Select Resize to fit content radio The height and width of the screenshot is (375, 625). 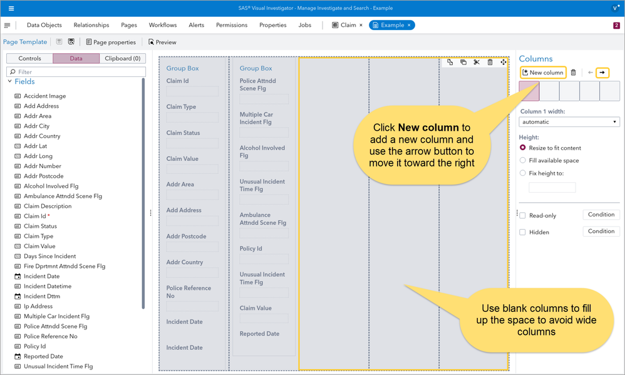click(522, 148)
